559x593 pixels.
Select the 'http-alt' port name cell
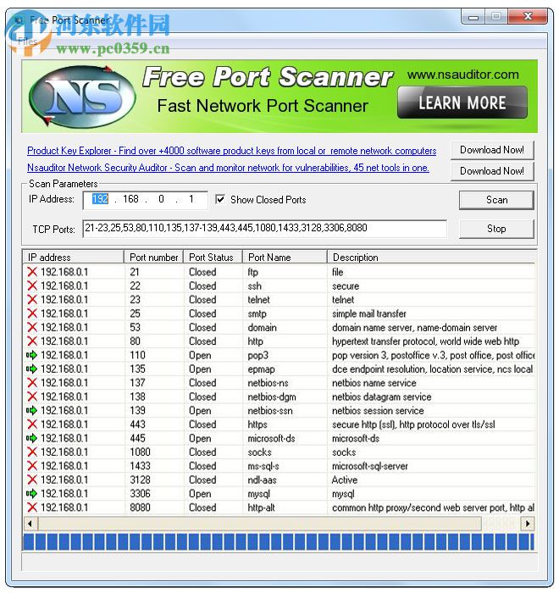(262, 507)
